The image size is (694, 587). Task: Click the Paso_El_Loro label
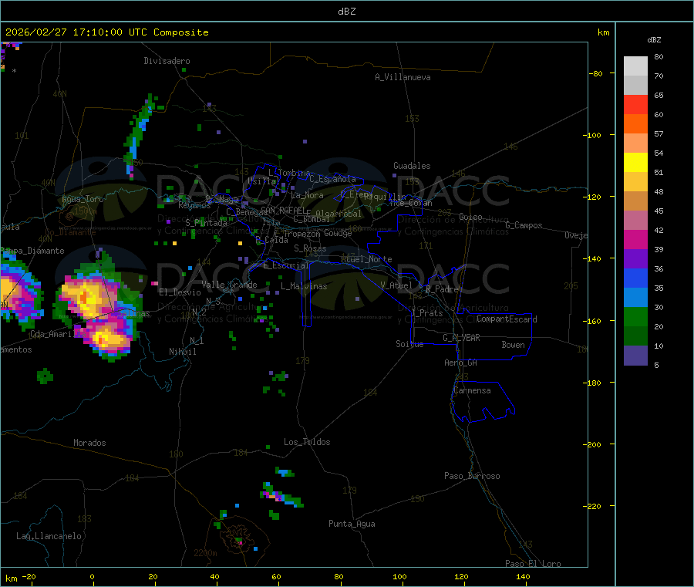coord(533,564)
